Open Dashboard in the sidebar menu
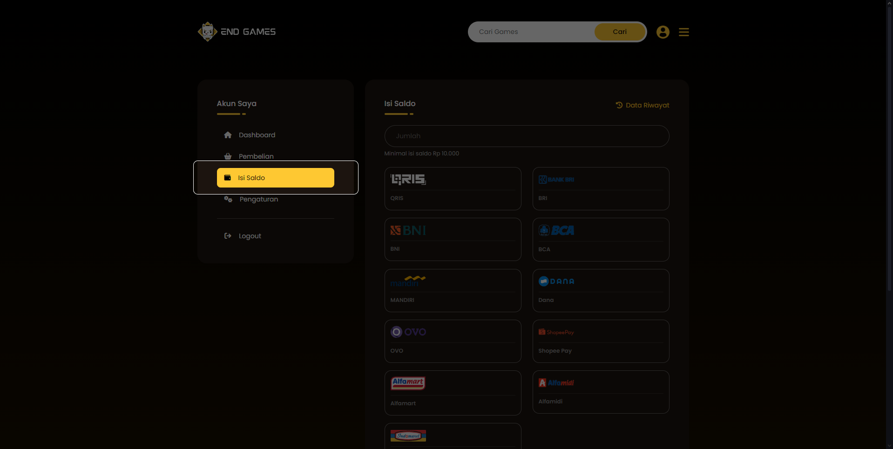 (x=276, y=135)
